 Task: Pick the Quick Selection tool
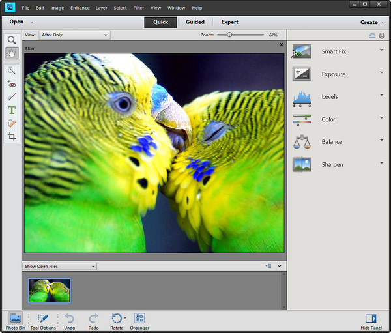[12, 70]
